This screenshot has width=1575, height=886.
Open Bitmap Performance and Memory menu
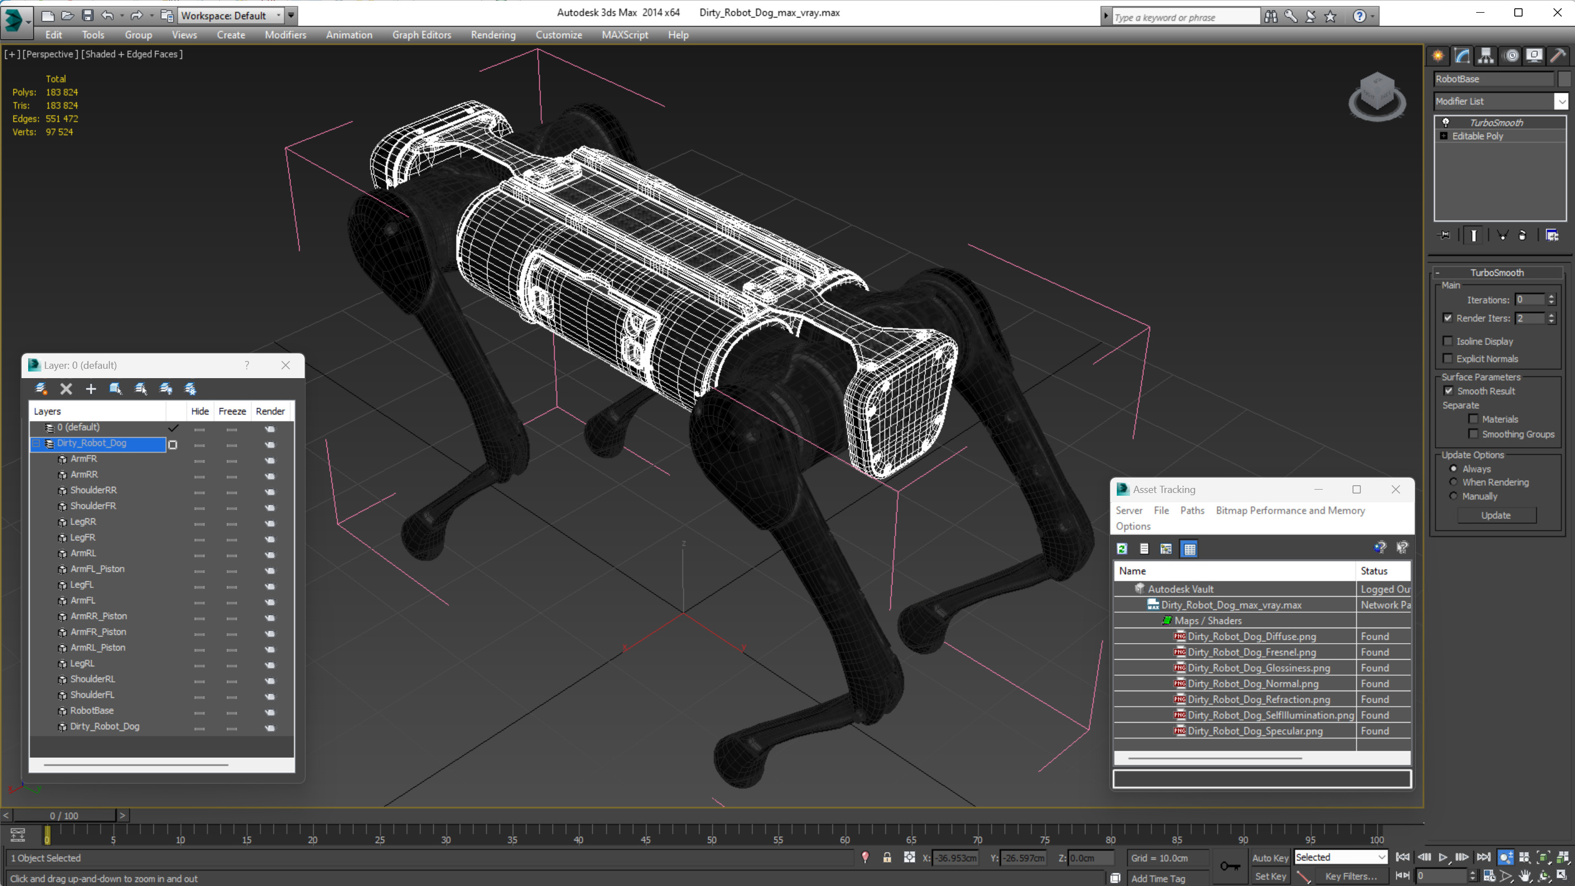pyautogui.click(x=1290, y=511)
